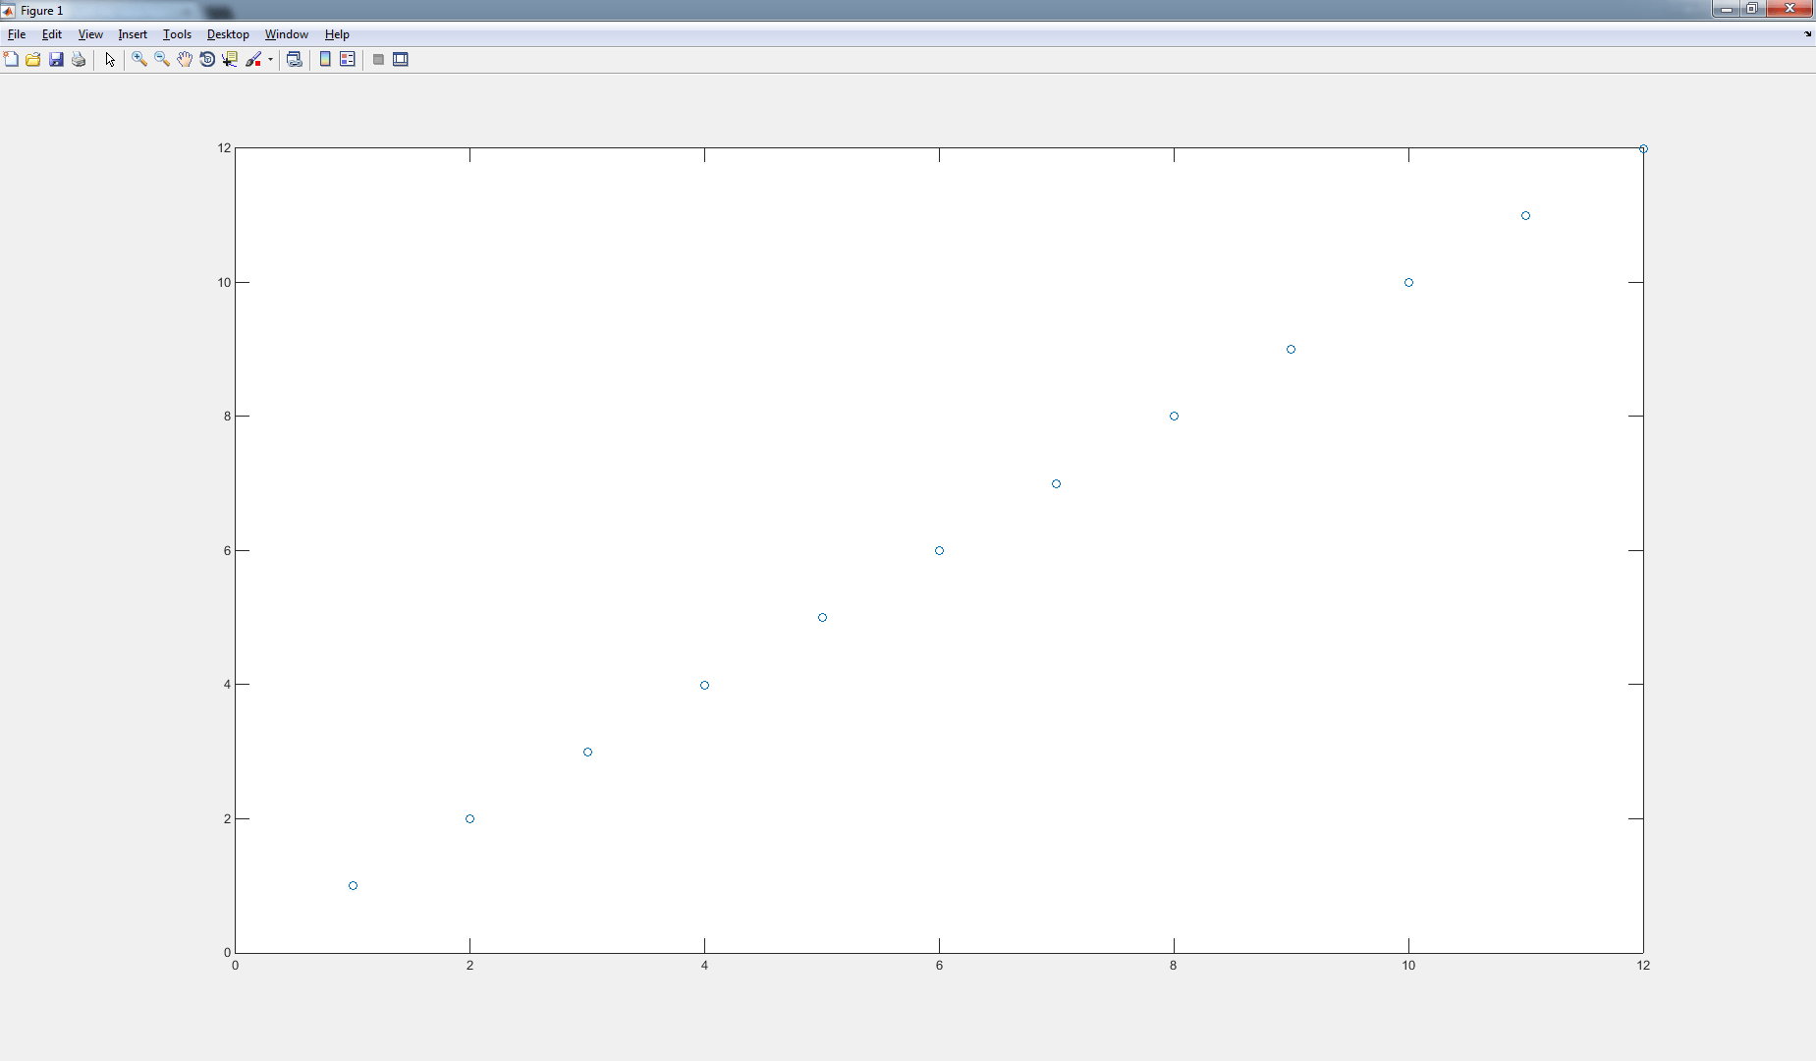This screenshot has height=1061, width=1816.
Task: Click the MATLAB logo in title bar
Action: coord(8,11)
